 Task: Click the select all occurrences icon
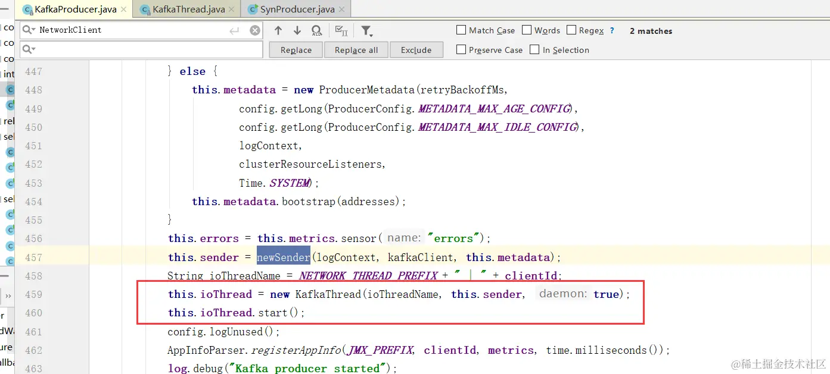(341, 31)
